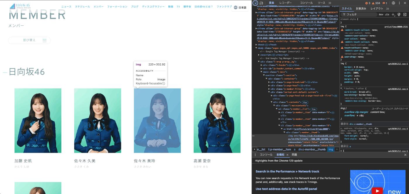Click the 日向坂46 site logo
Screen dimensions: 409x194
(20, 6)
